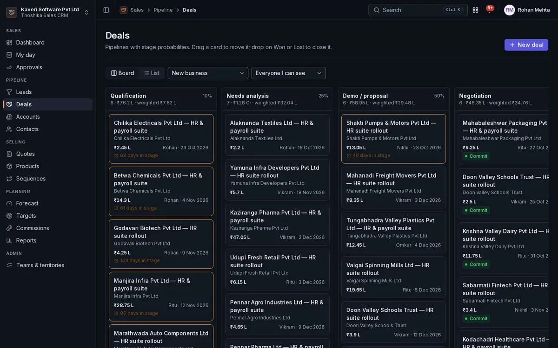
Task: Collapse the sidebar panel icon
Action: [106, 10]
